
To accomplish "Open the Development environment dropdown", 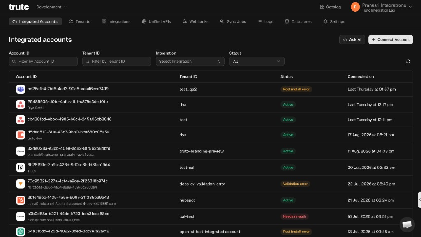I will coord(51,7).
